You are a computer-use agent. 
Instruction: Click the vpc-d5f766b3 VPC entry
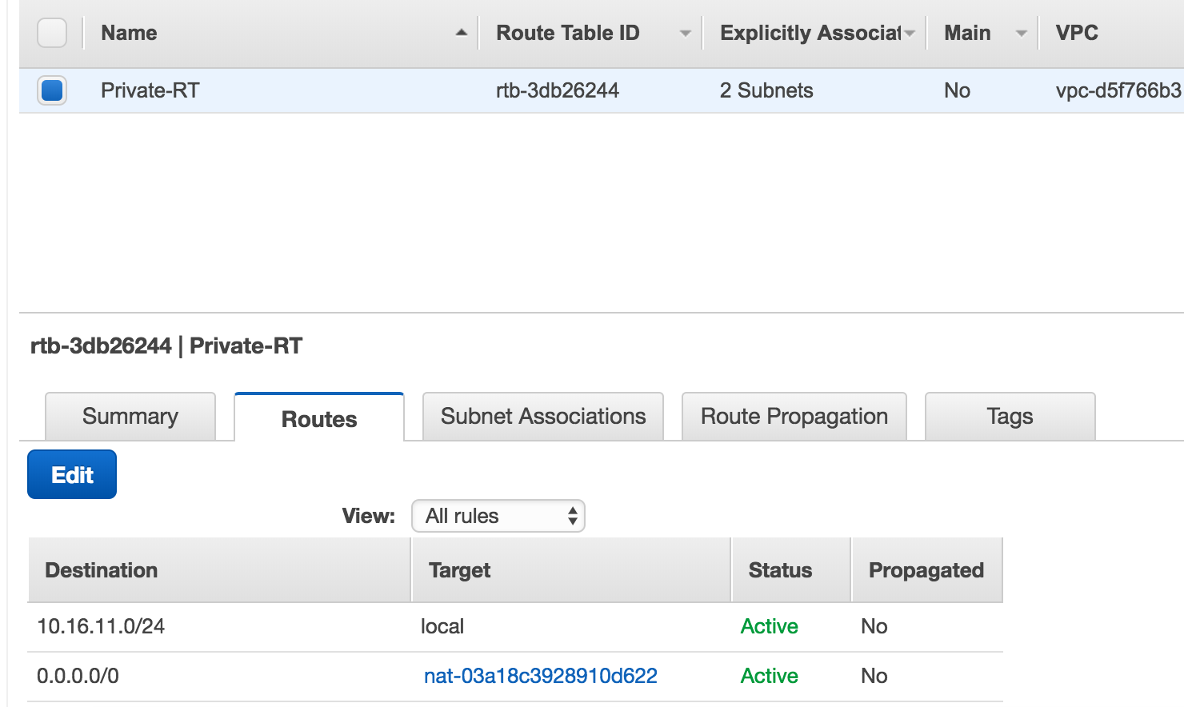coord(1118,90)
